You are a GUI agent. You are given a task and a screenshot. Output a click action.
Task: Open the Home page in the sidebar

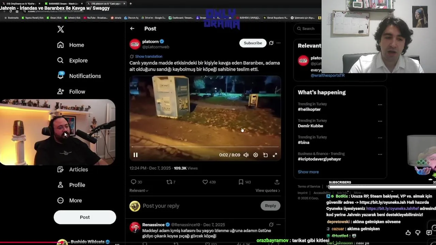(71, 45)
